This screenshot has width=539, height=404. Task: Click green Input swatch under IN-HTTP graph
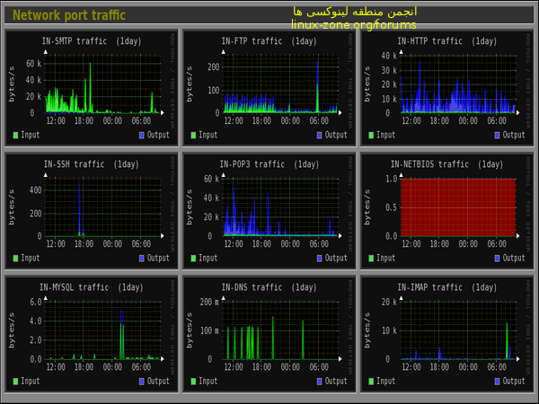373,136
